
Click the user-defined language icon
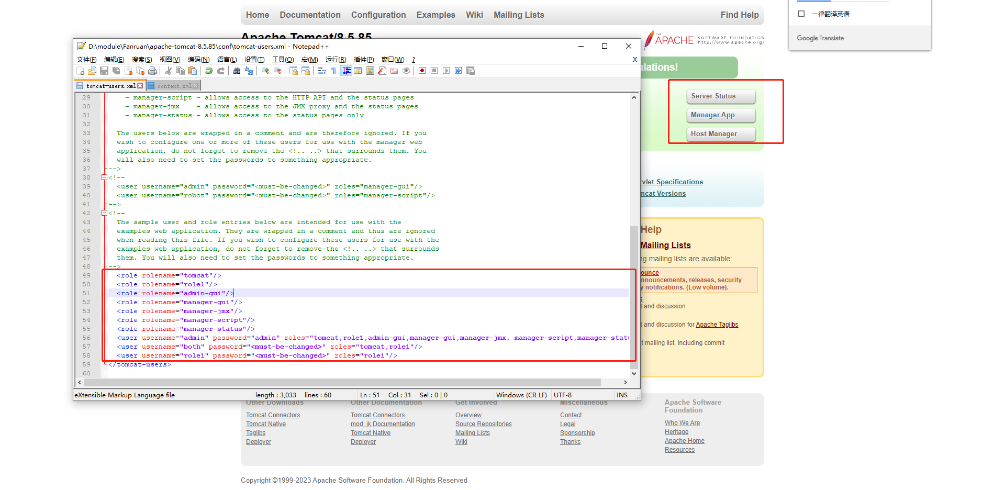pyautogui.click(x=358, y=71)
